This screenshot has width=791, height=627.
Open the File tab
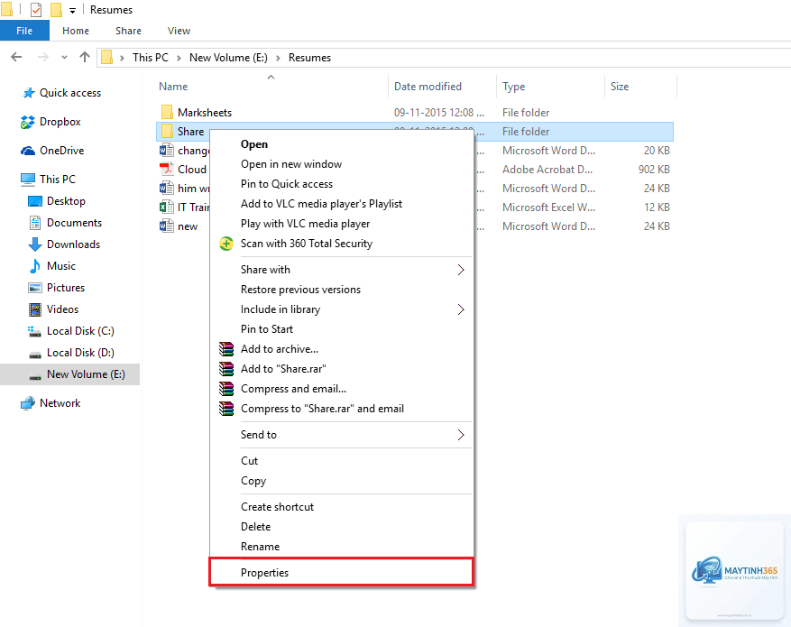coord(24,31)
